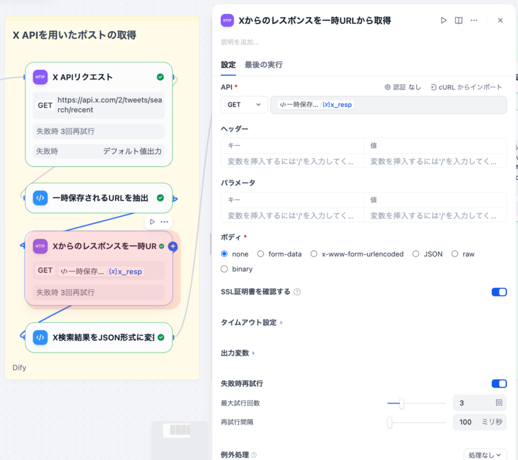Select the 設定 tab

pyautogui.click(x=228, y=65)
